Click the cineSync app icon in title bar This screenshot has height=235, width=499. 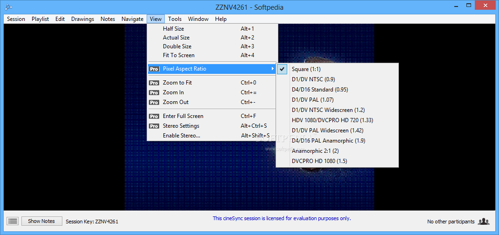8,7
